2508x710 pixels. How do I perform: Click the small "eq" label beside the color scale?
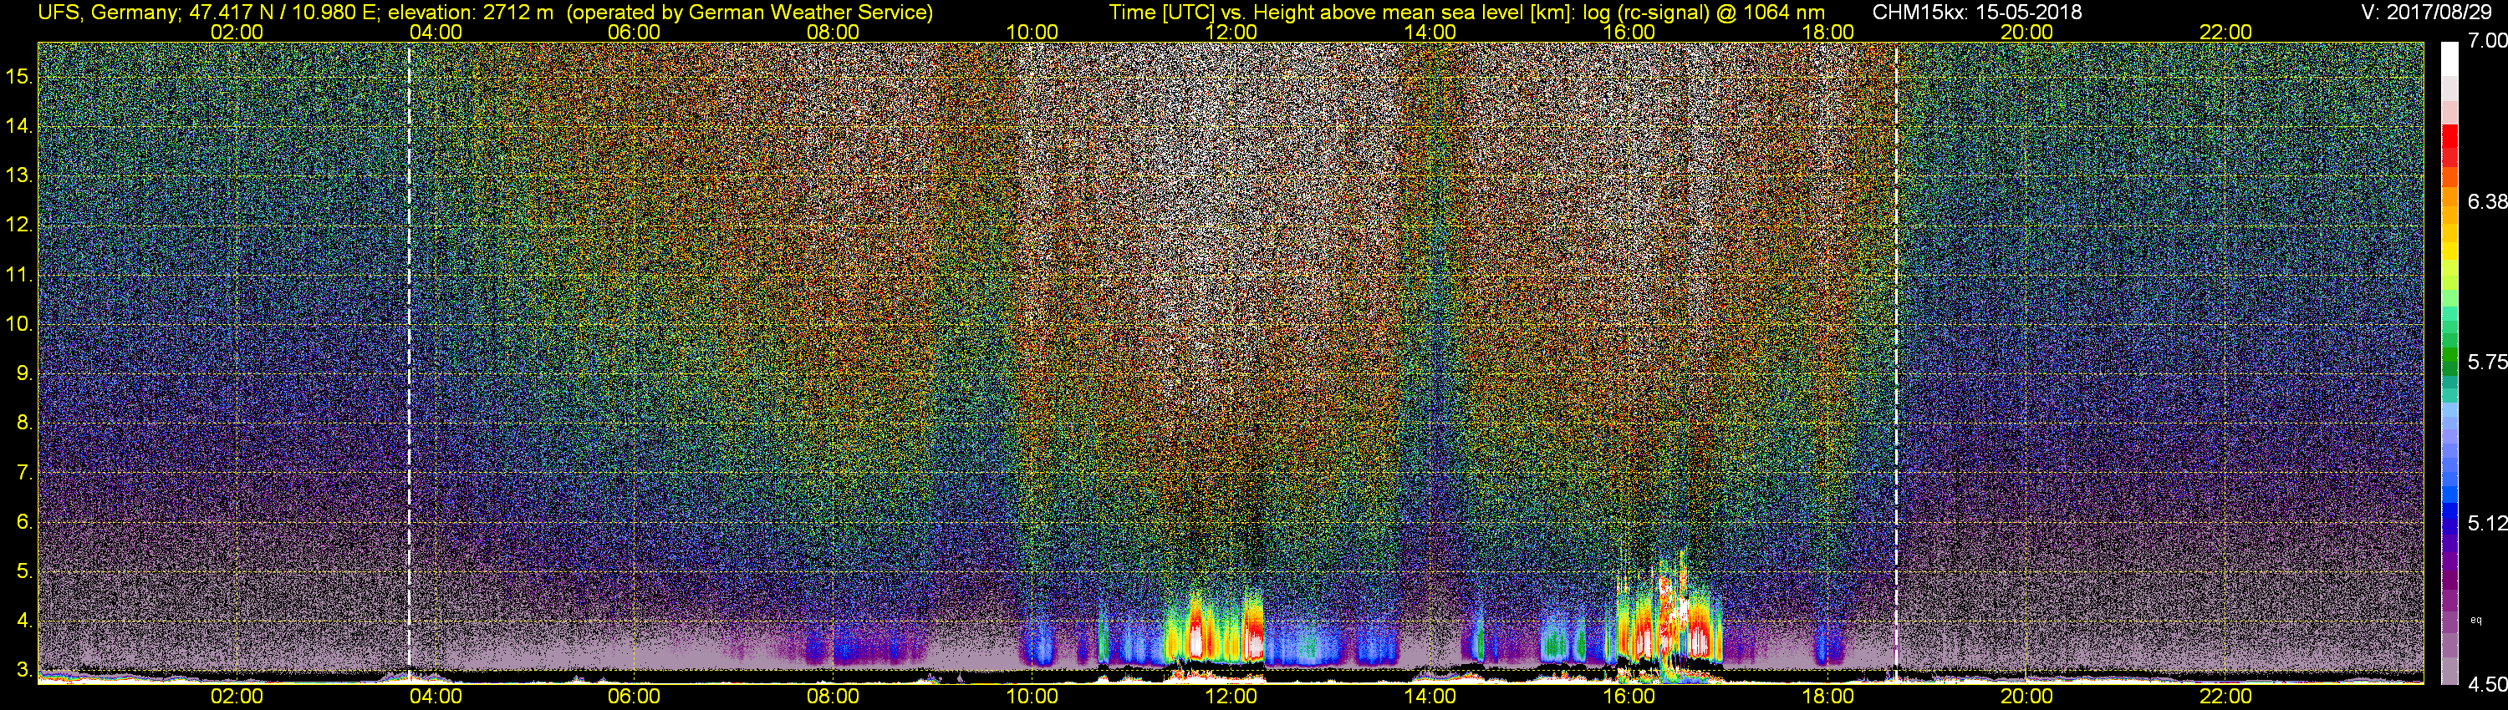click(x=2476, y=621)
